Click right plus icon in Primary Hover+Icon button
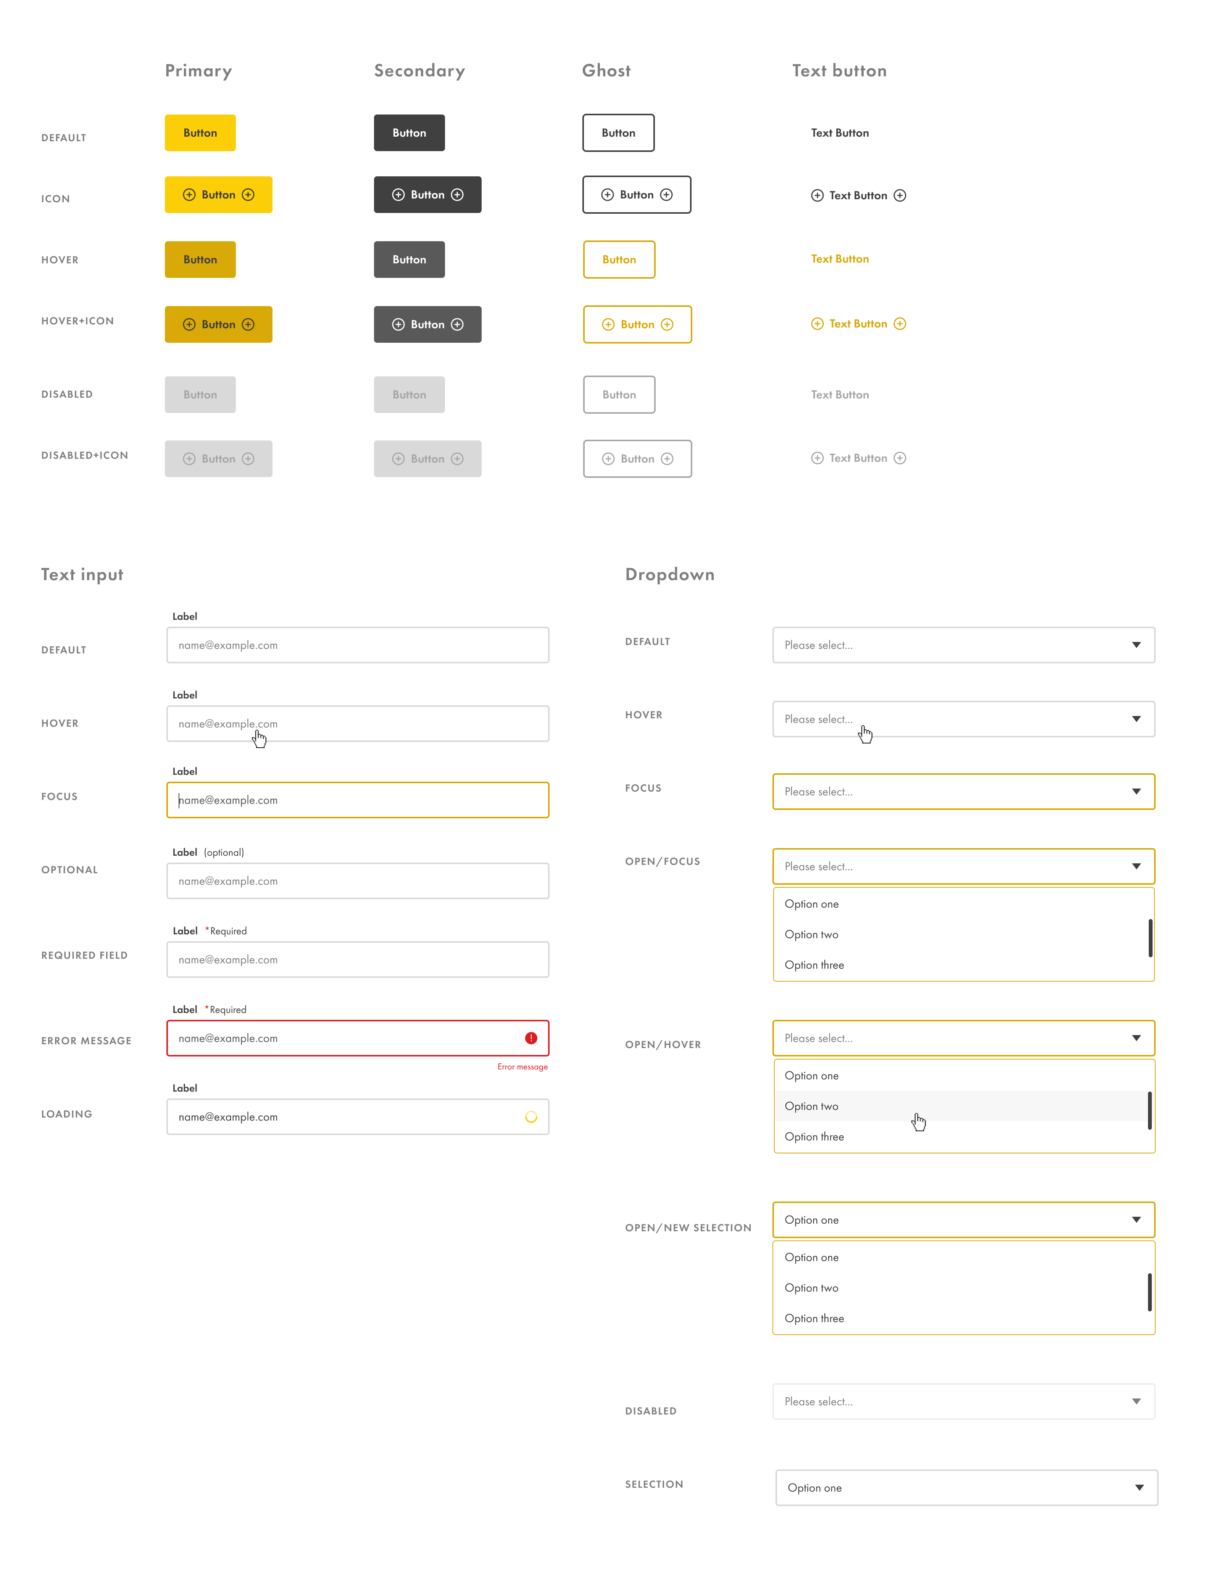 pyautogui.click(x=248, y=324)
